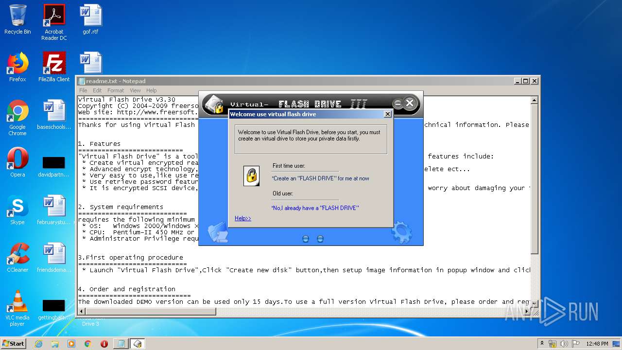Close the Welcome use virtual flash drive dialog
This screenshot has height=350, width=622.
click(387, 114)
